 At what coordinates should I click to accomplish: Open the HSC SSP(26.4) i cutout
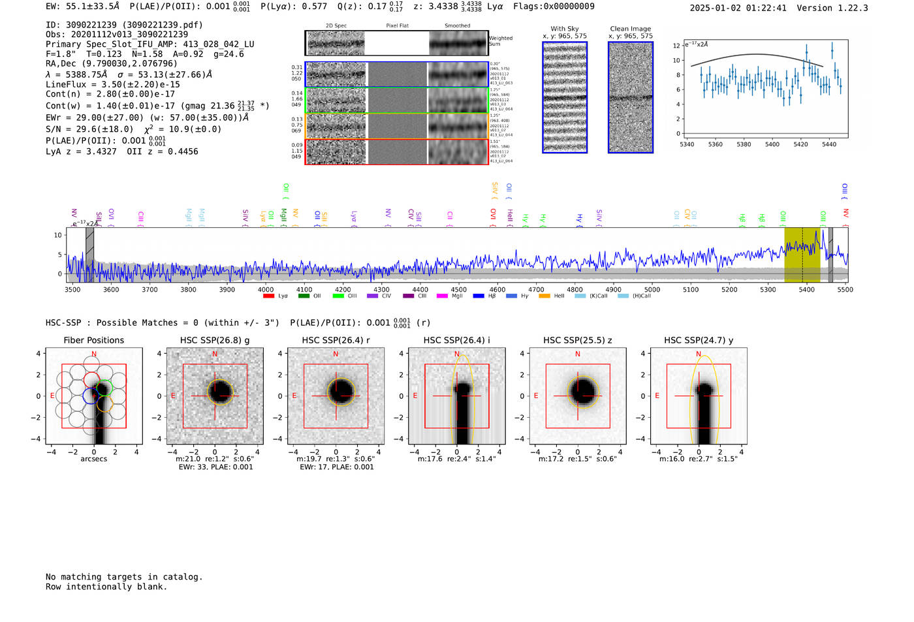(457, 396)
